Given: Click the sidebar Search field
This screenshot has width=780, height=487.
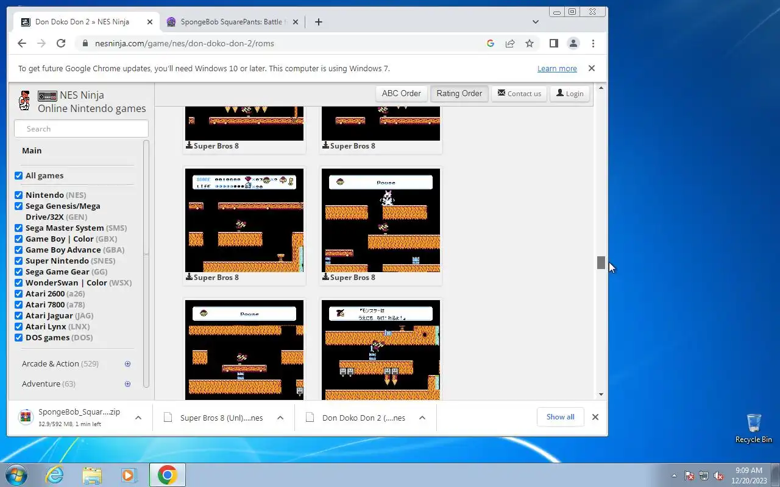Looking at the screenshot, I should 81,129.
